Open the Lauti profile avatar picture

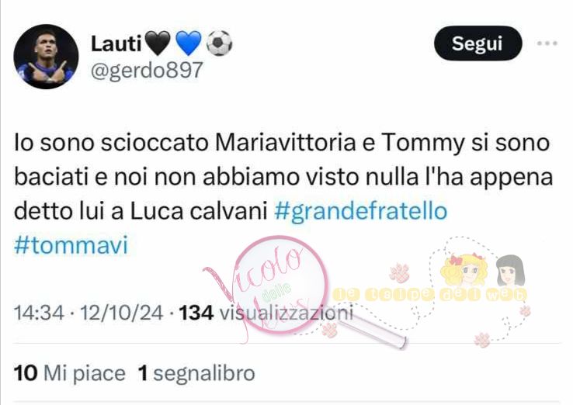tap(46, 56)
